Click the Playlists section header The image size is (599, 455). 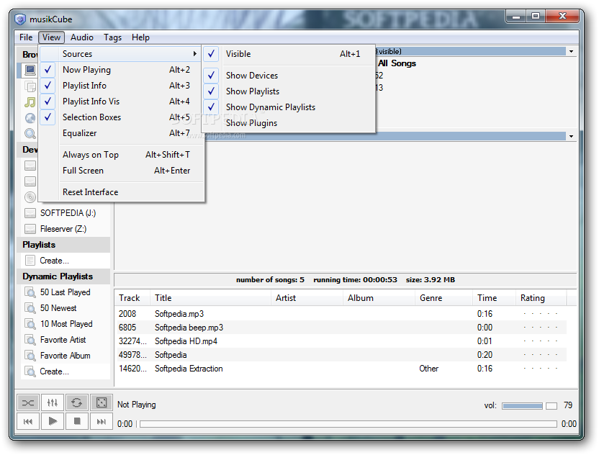64,245
